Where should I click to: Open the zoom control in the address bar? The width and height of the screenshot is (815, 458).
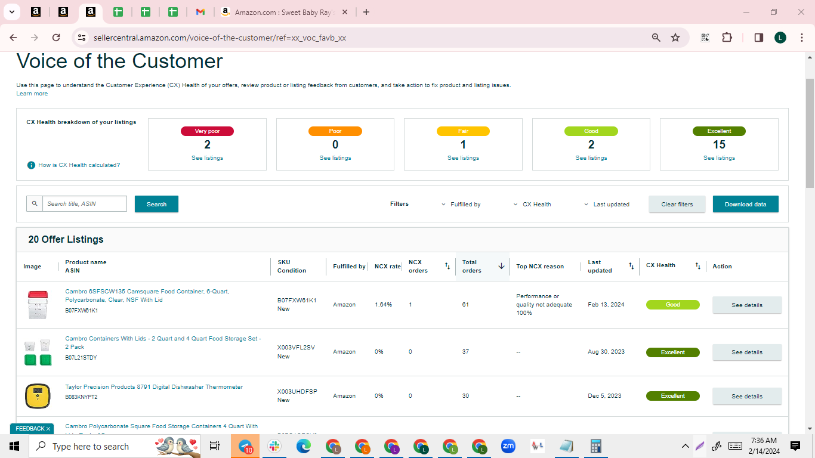[656, 38]
